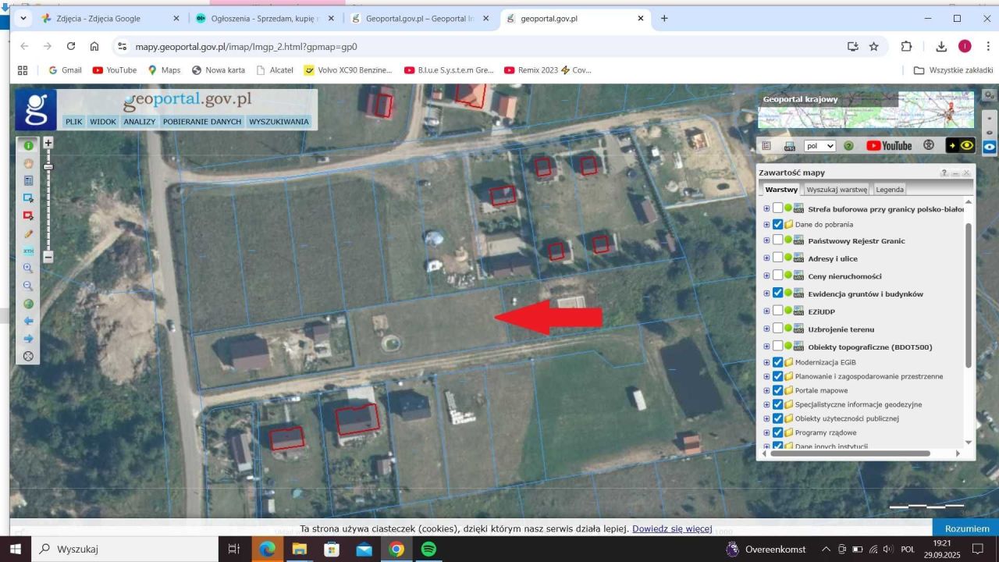Click the map zoom slider handle

48,167
